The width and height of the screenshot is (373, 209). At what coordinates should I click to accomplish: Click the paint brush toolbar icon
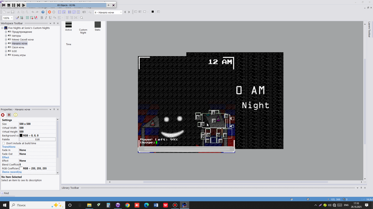(17, 18)
